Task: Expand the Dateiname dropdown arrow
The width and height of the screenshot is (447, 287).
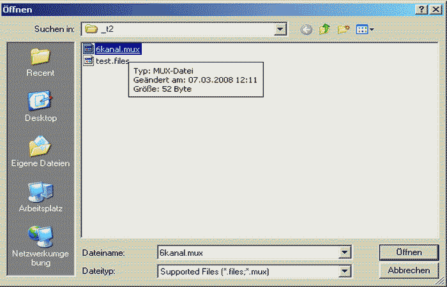Action: (x=345, y=253)
